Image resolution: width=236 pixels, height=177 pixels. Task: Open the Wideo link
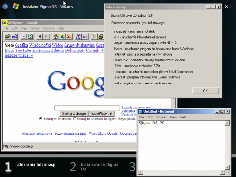[58, 45]
